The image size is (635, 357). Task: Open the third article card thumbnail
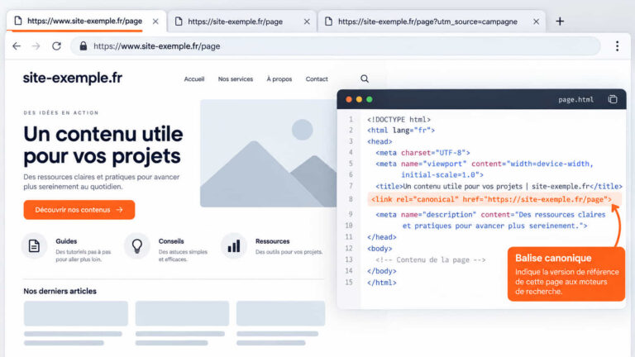coord(280,313)
